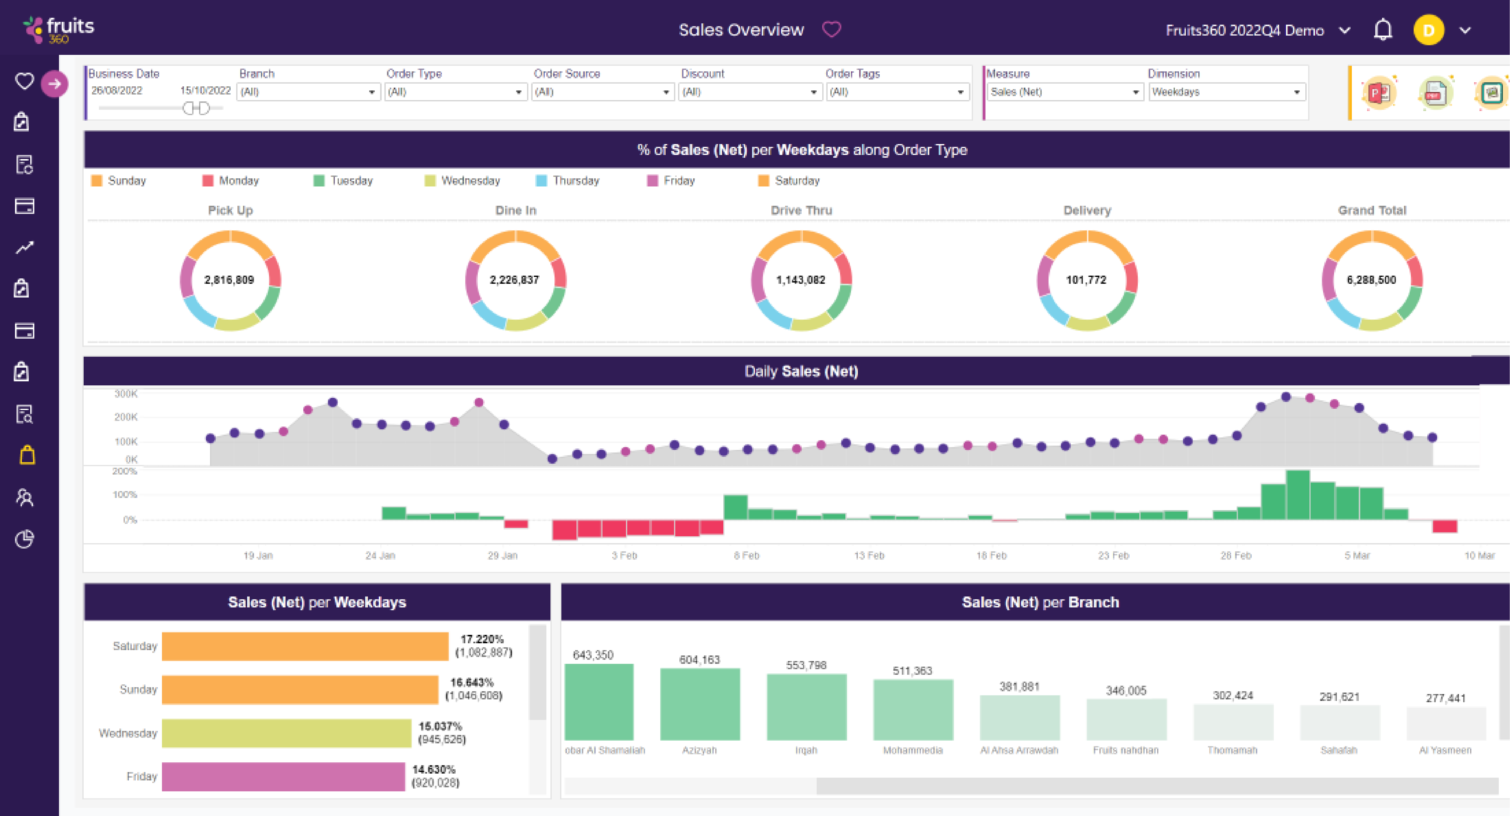The height and width of the screenshot is (816, 1510).
Task: Open the Order Source filter dropdown
Action: [603, 92]
